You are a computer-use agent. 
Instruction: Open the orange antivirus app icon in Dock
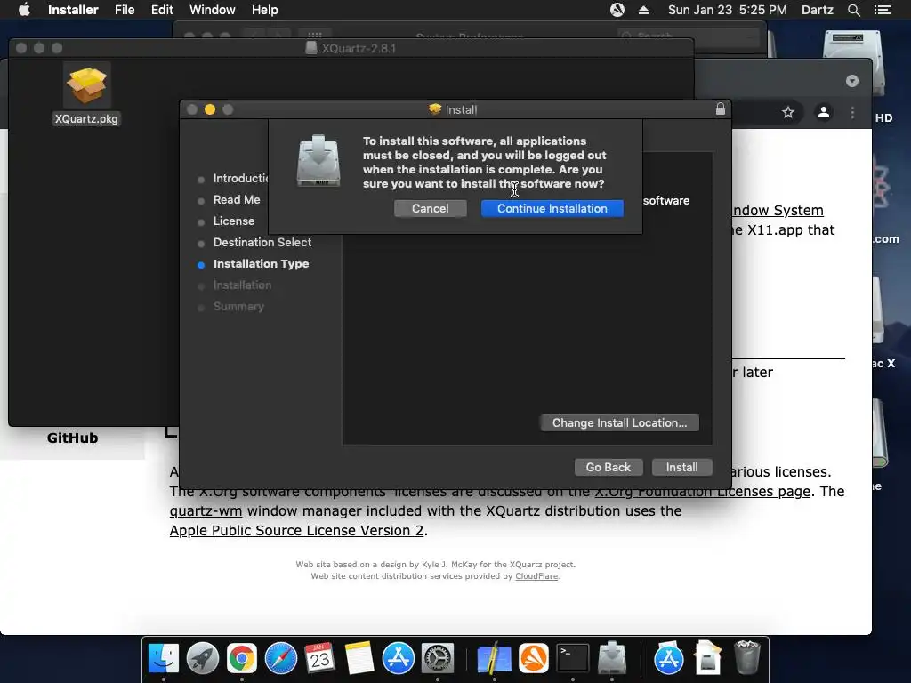click(x=534, y=658)
